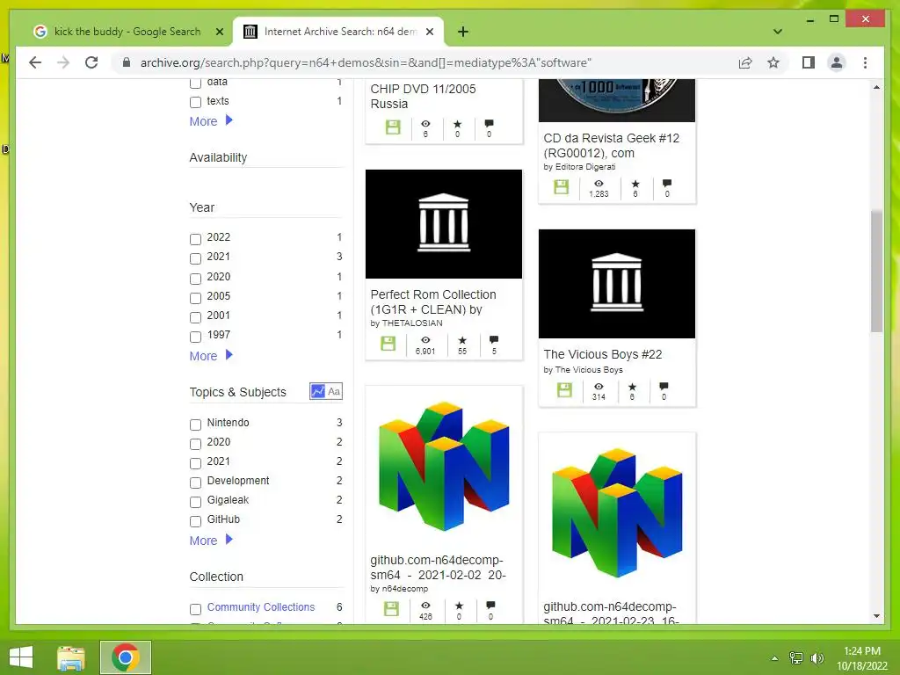Click The Vicious Boys #22 thumbnail
The image size is (900, 675).
point(617,284)
